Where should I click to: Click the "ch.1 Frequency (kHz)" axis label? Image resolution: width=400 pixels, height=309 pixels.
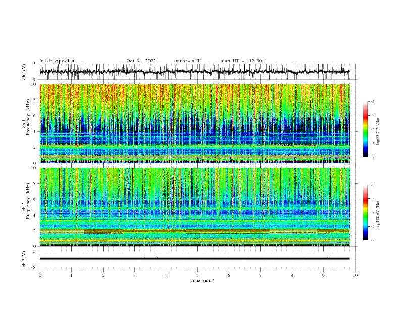point(26,116)
